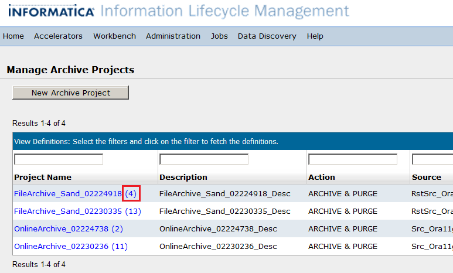
Task: Click the (4) count next to FileArchive_Sand_02224918
Action: pos(131,193)
